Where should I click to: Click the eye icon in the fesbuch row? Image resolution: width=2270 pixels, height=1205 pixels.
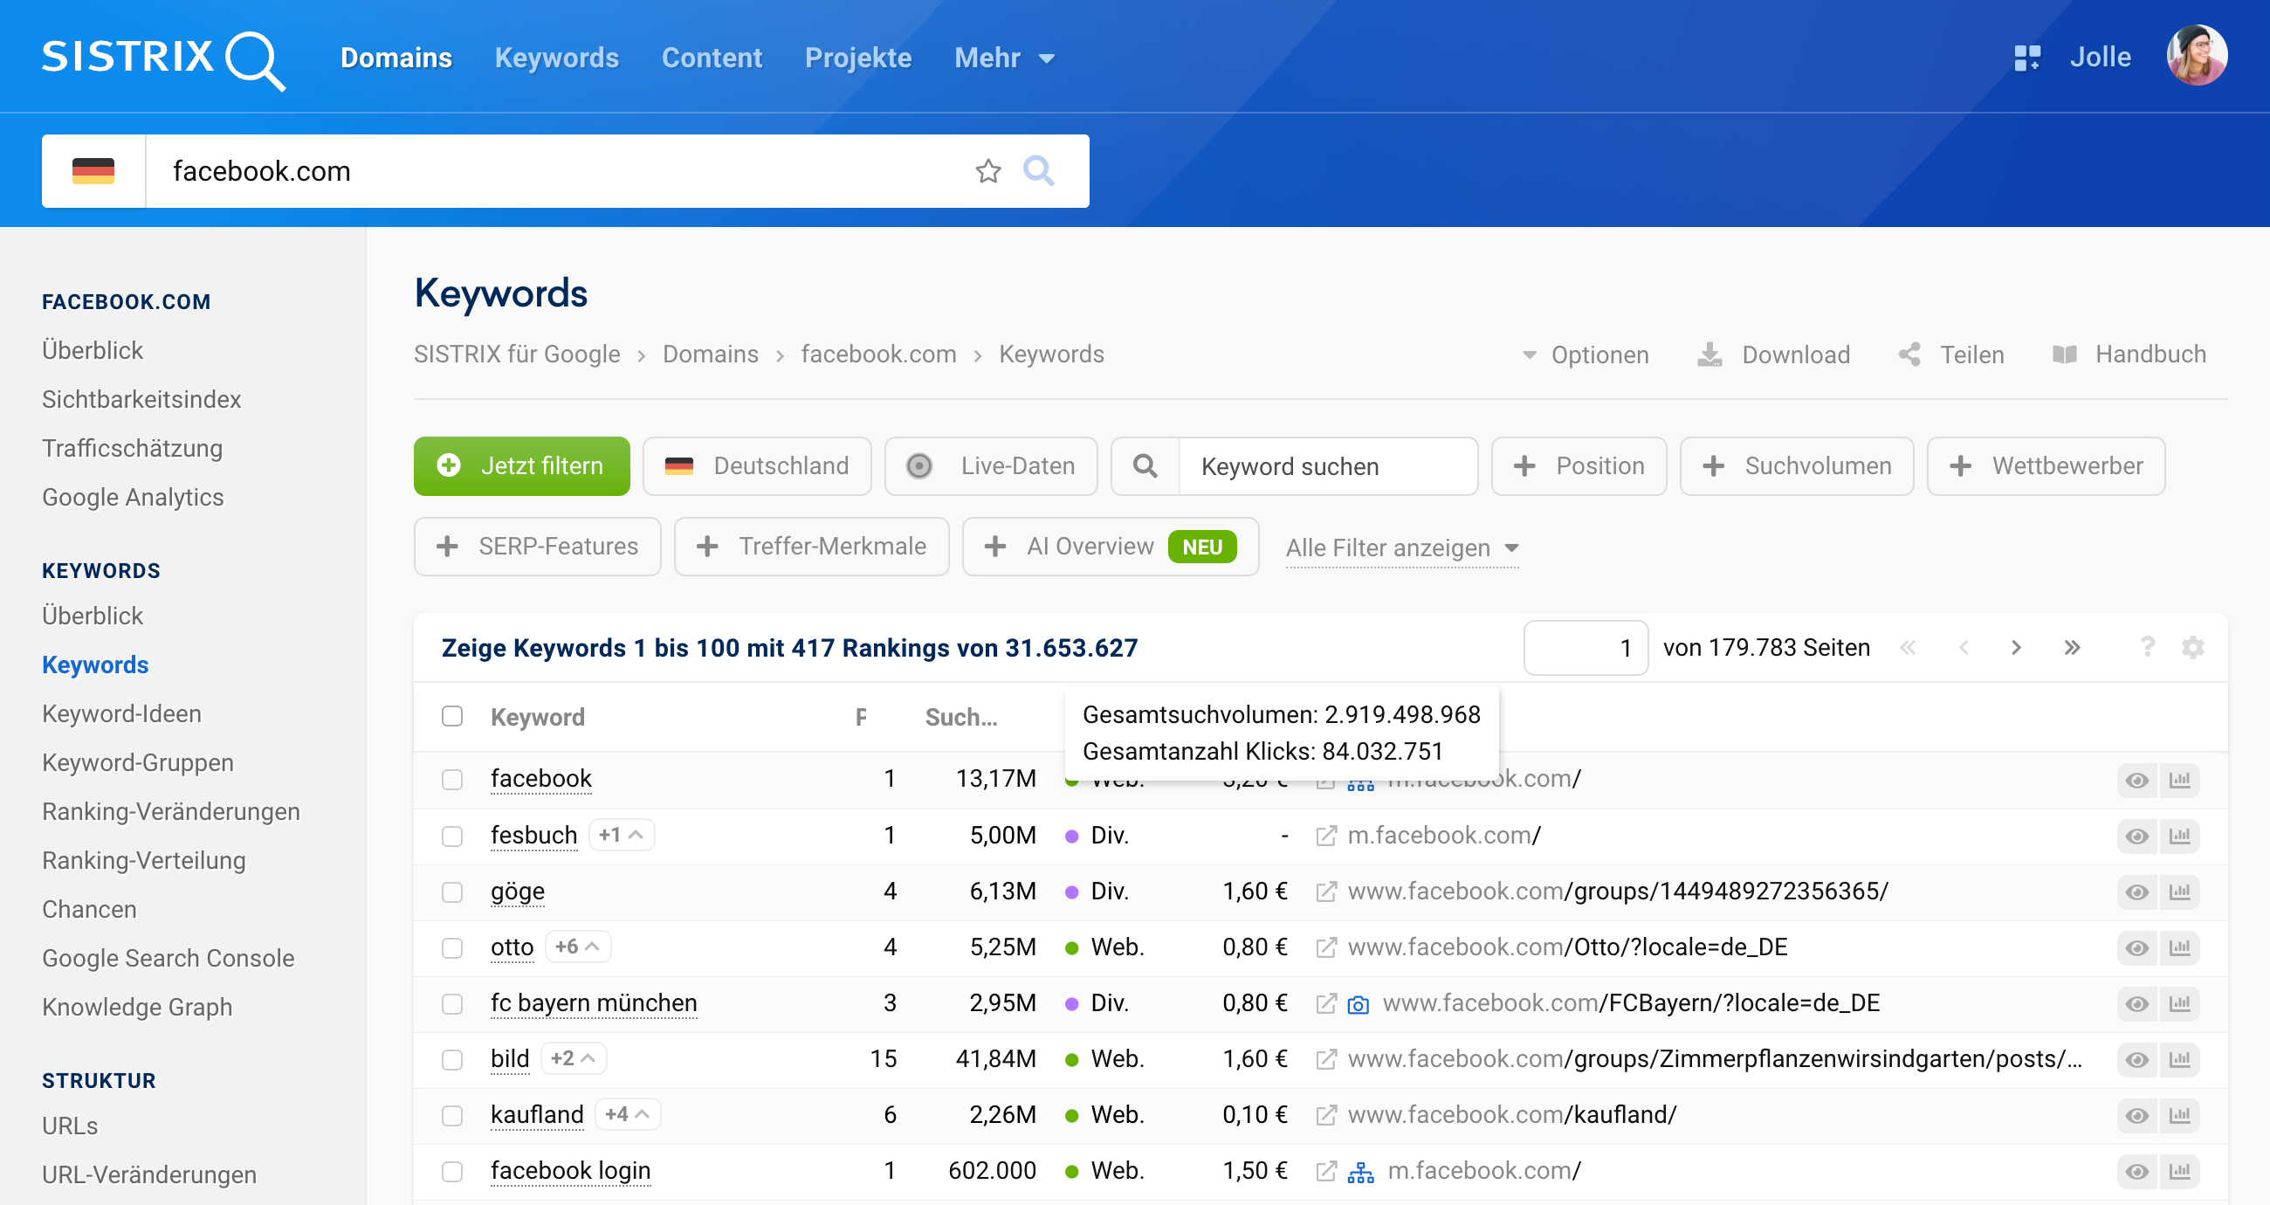click(x=2136, y=836)
